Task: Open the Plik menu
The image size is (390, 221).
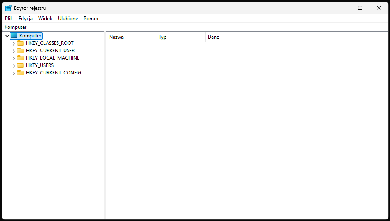Action: [x=9, y=19]
